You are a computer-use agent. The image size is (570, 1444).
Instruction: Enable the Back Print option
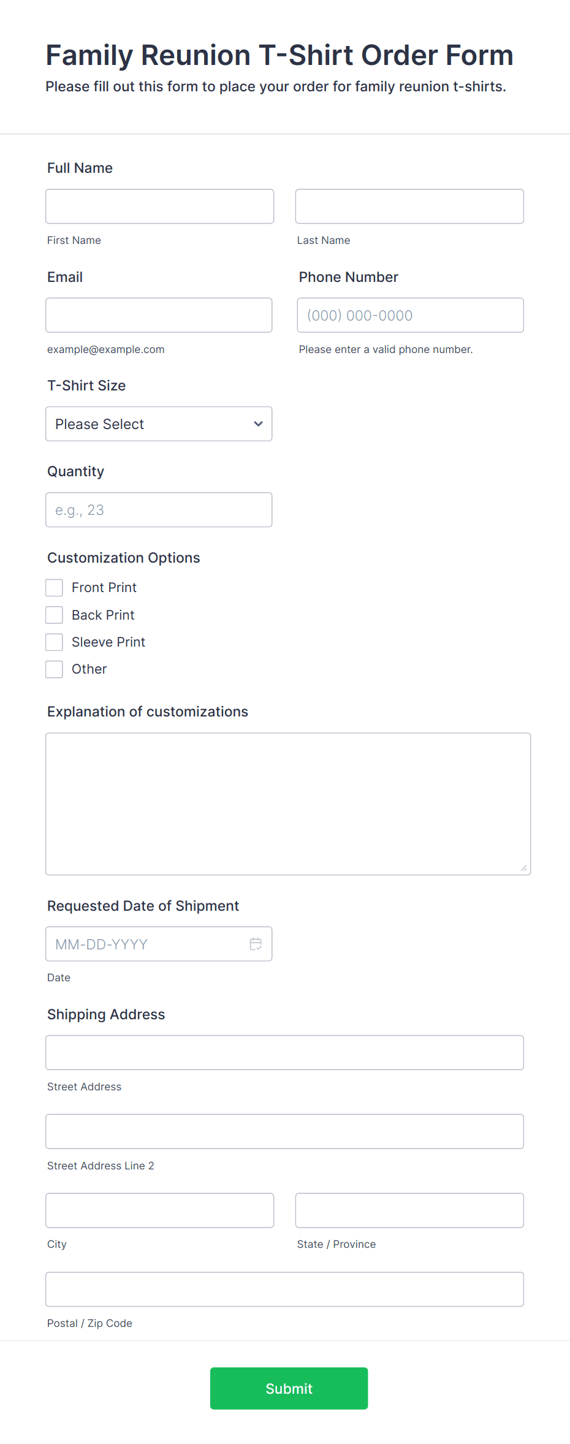coord(55,615)
